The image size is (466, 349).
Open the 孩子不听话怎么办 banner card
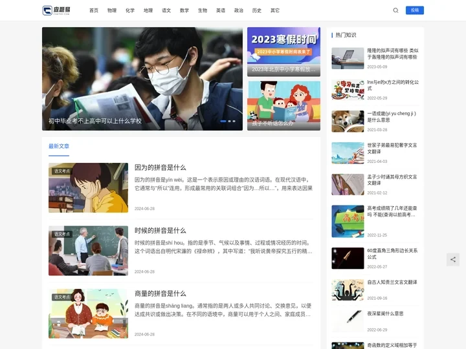click(284, 105)
